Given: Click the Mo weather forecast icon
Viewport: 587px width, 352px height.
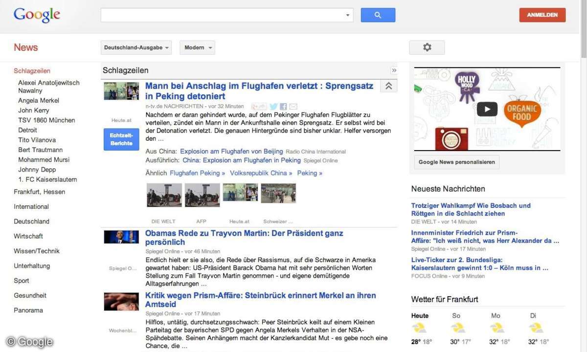Looking at the screenshot, I should pyautogui.click(x=497, y=328).
